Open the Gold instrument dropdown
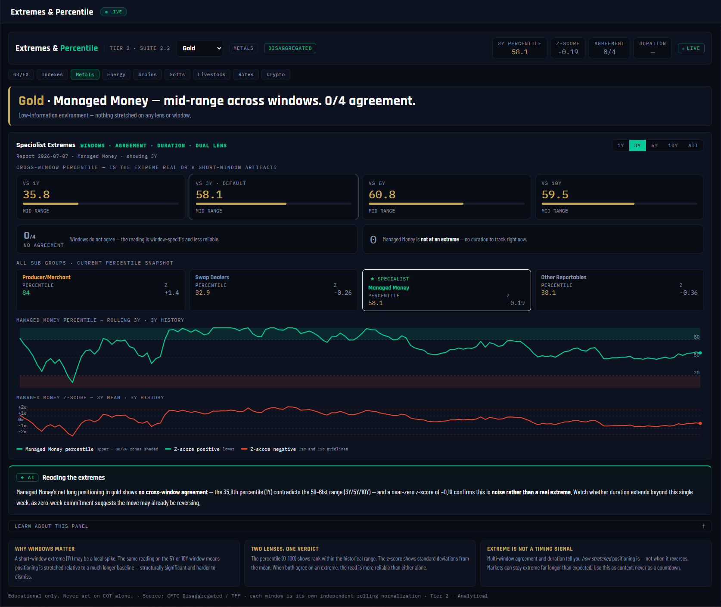The width and height of the screenshot is (721, 607). [x=199, y=48]
